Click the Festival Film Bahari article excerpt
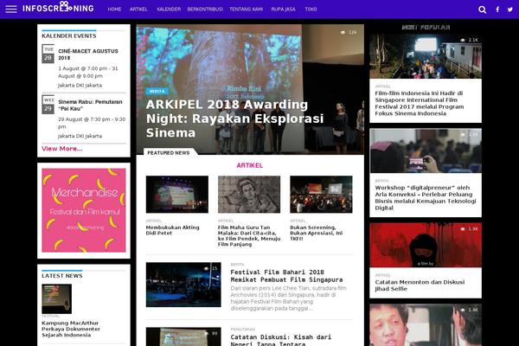Image resolution: width=519 pixels, height=346 pixels. point(289,298)
